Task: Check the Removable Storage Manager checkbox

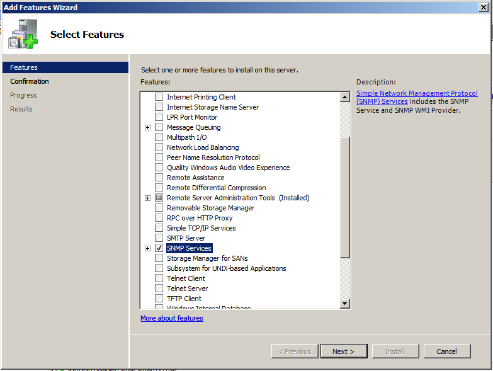Action: click(x=159, y=207)
